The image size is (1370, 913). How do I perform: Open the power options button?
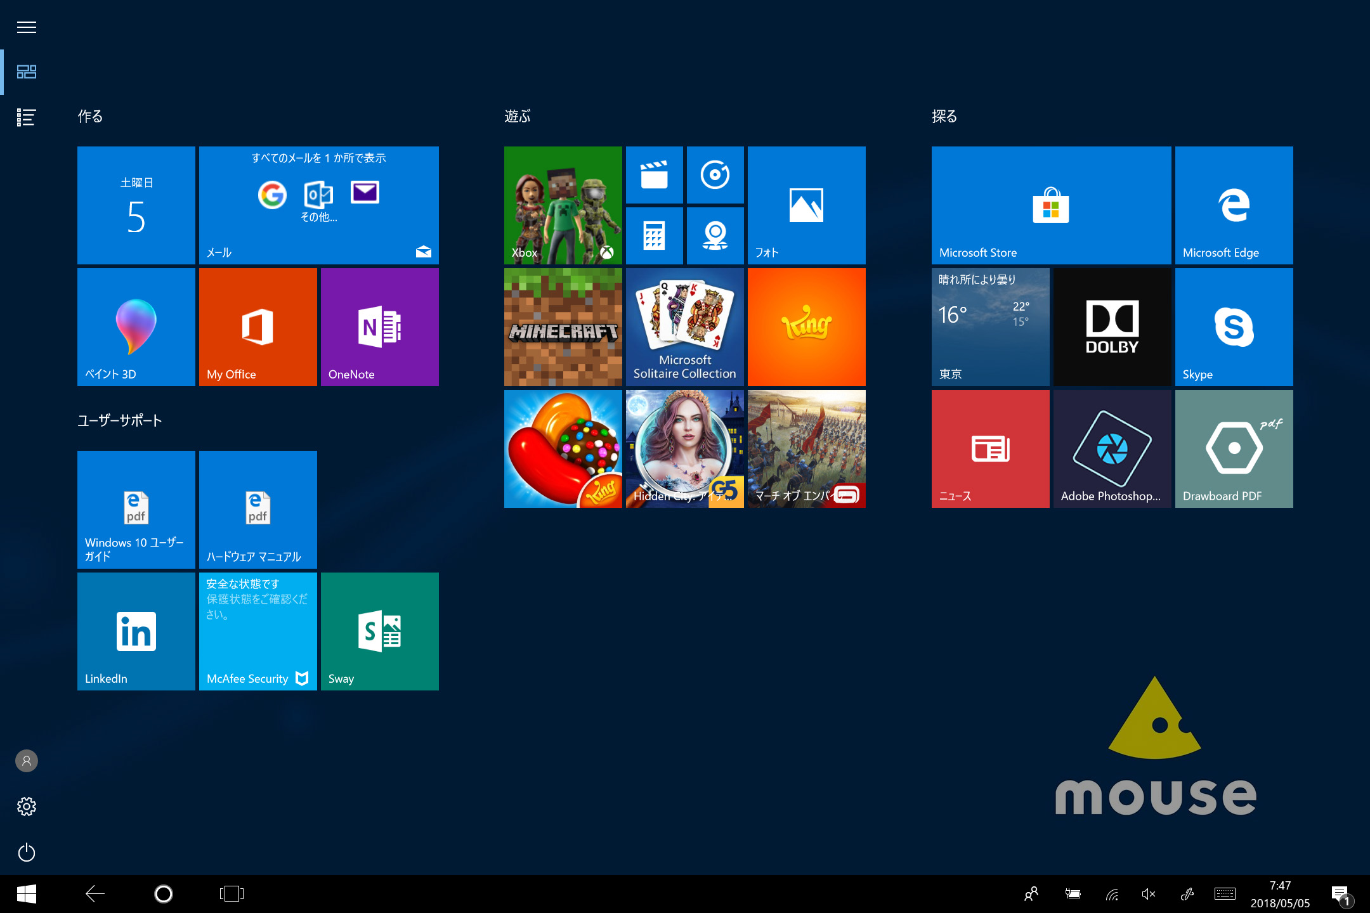click(x=26, y=852)
